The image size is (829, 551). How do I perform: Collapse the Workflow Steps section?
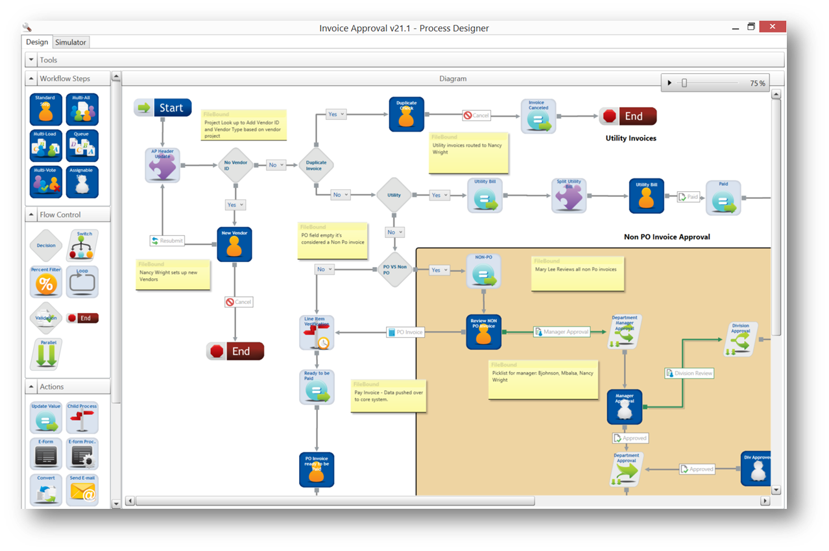pos(31,78)
